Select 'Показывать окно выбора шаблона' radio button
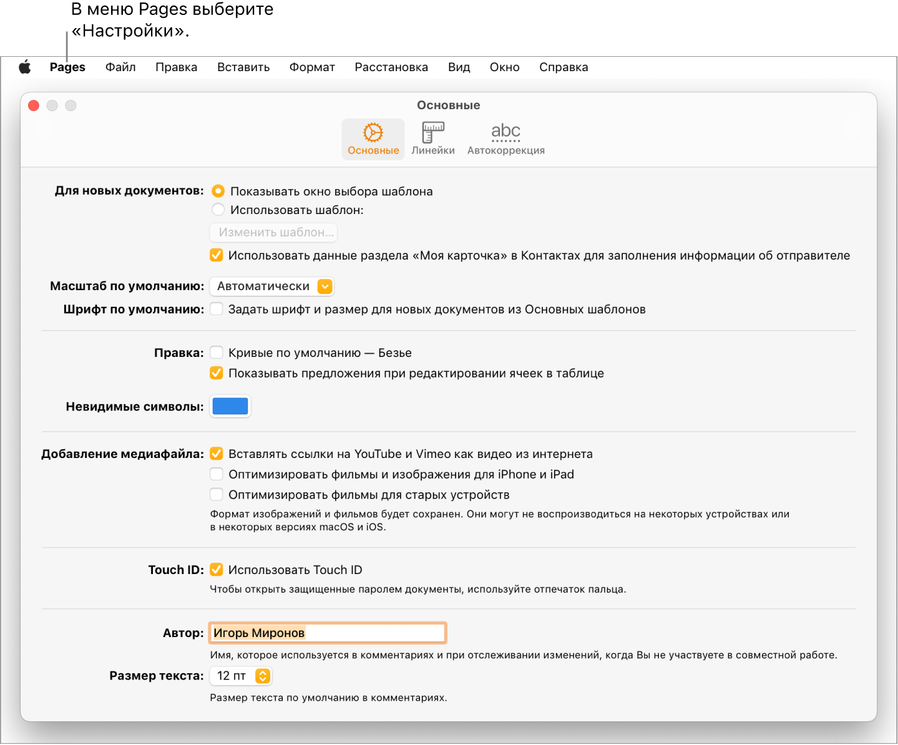Image resolution: width=898 pixels, height=745 pixels. pos(218,191)
